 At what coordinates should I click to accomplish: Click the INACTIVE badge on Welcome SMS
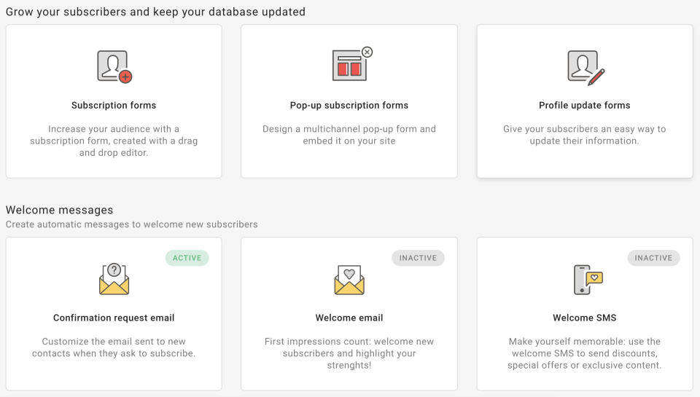[x=653, y=258]
